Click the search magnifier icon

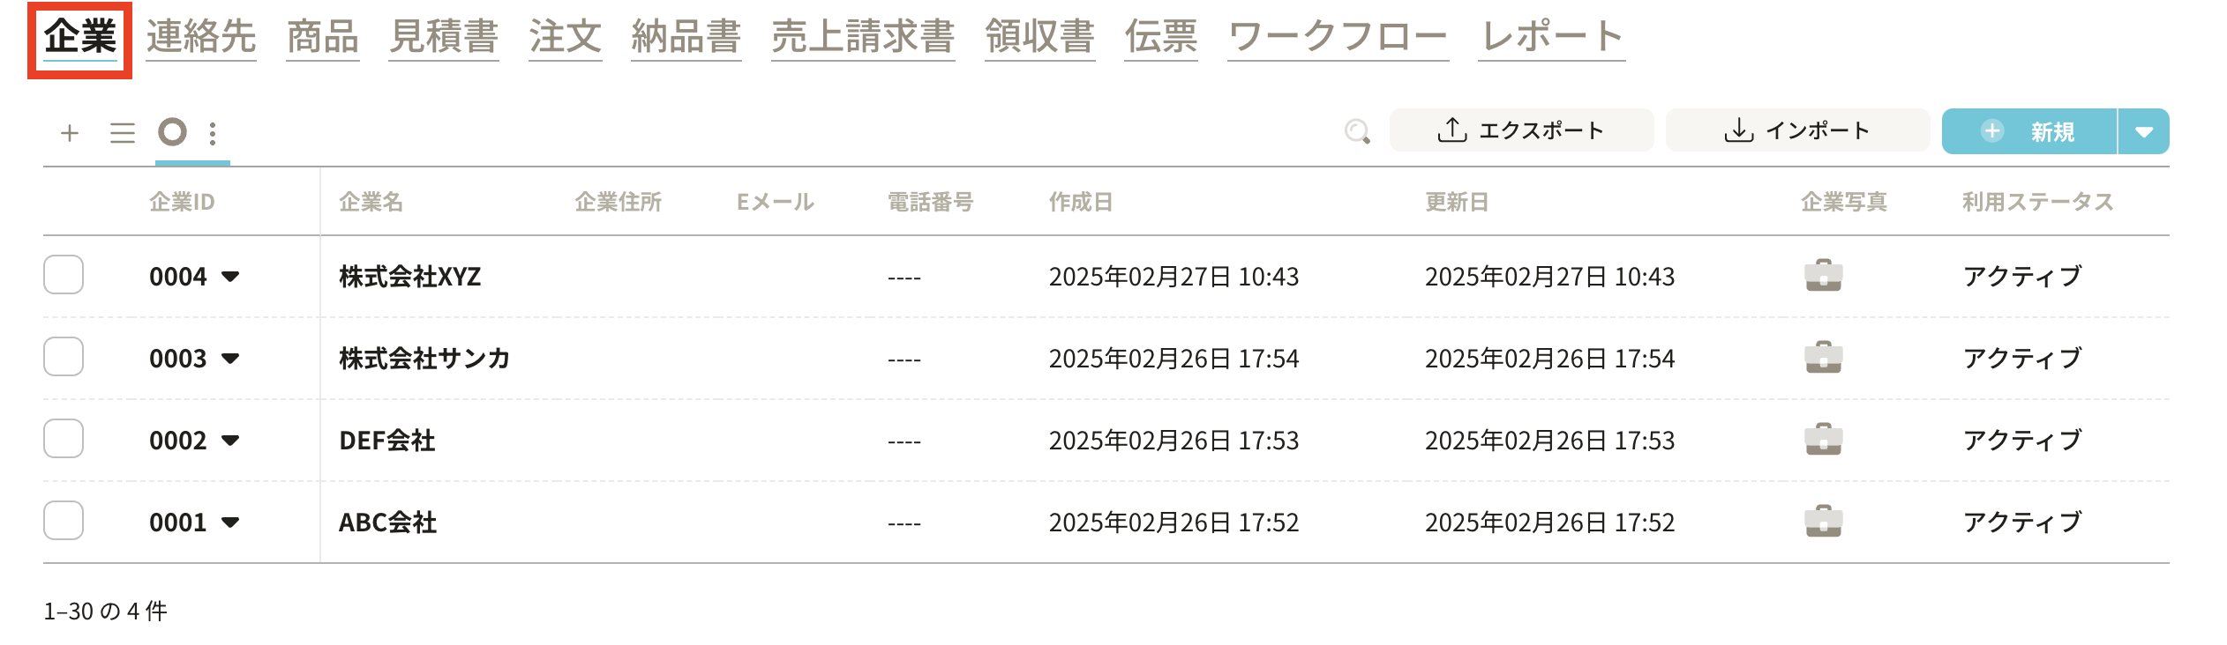click(1357, 132)
